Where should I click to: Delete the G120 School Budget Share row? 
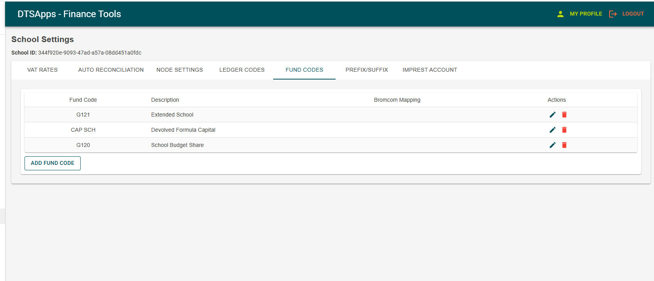[564, 145]
